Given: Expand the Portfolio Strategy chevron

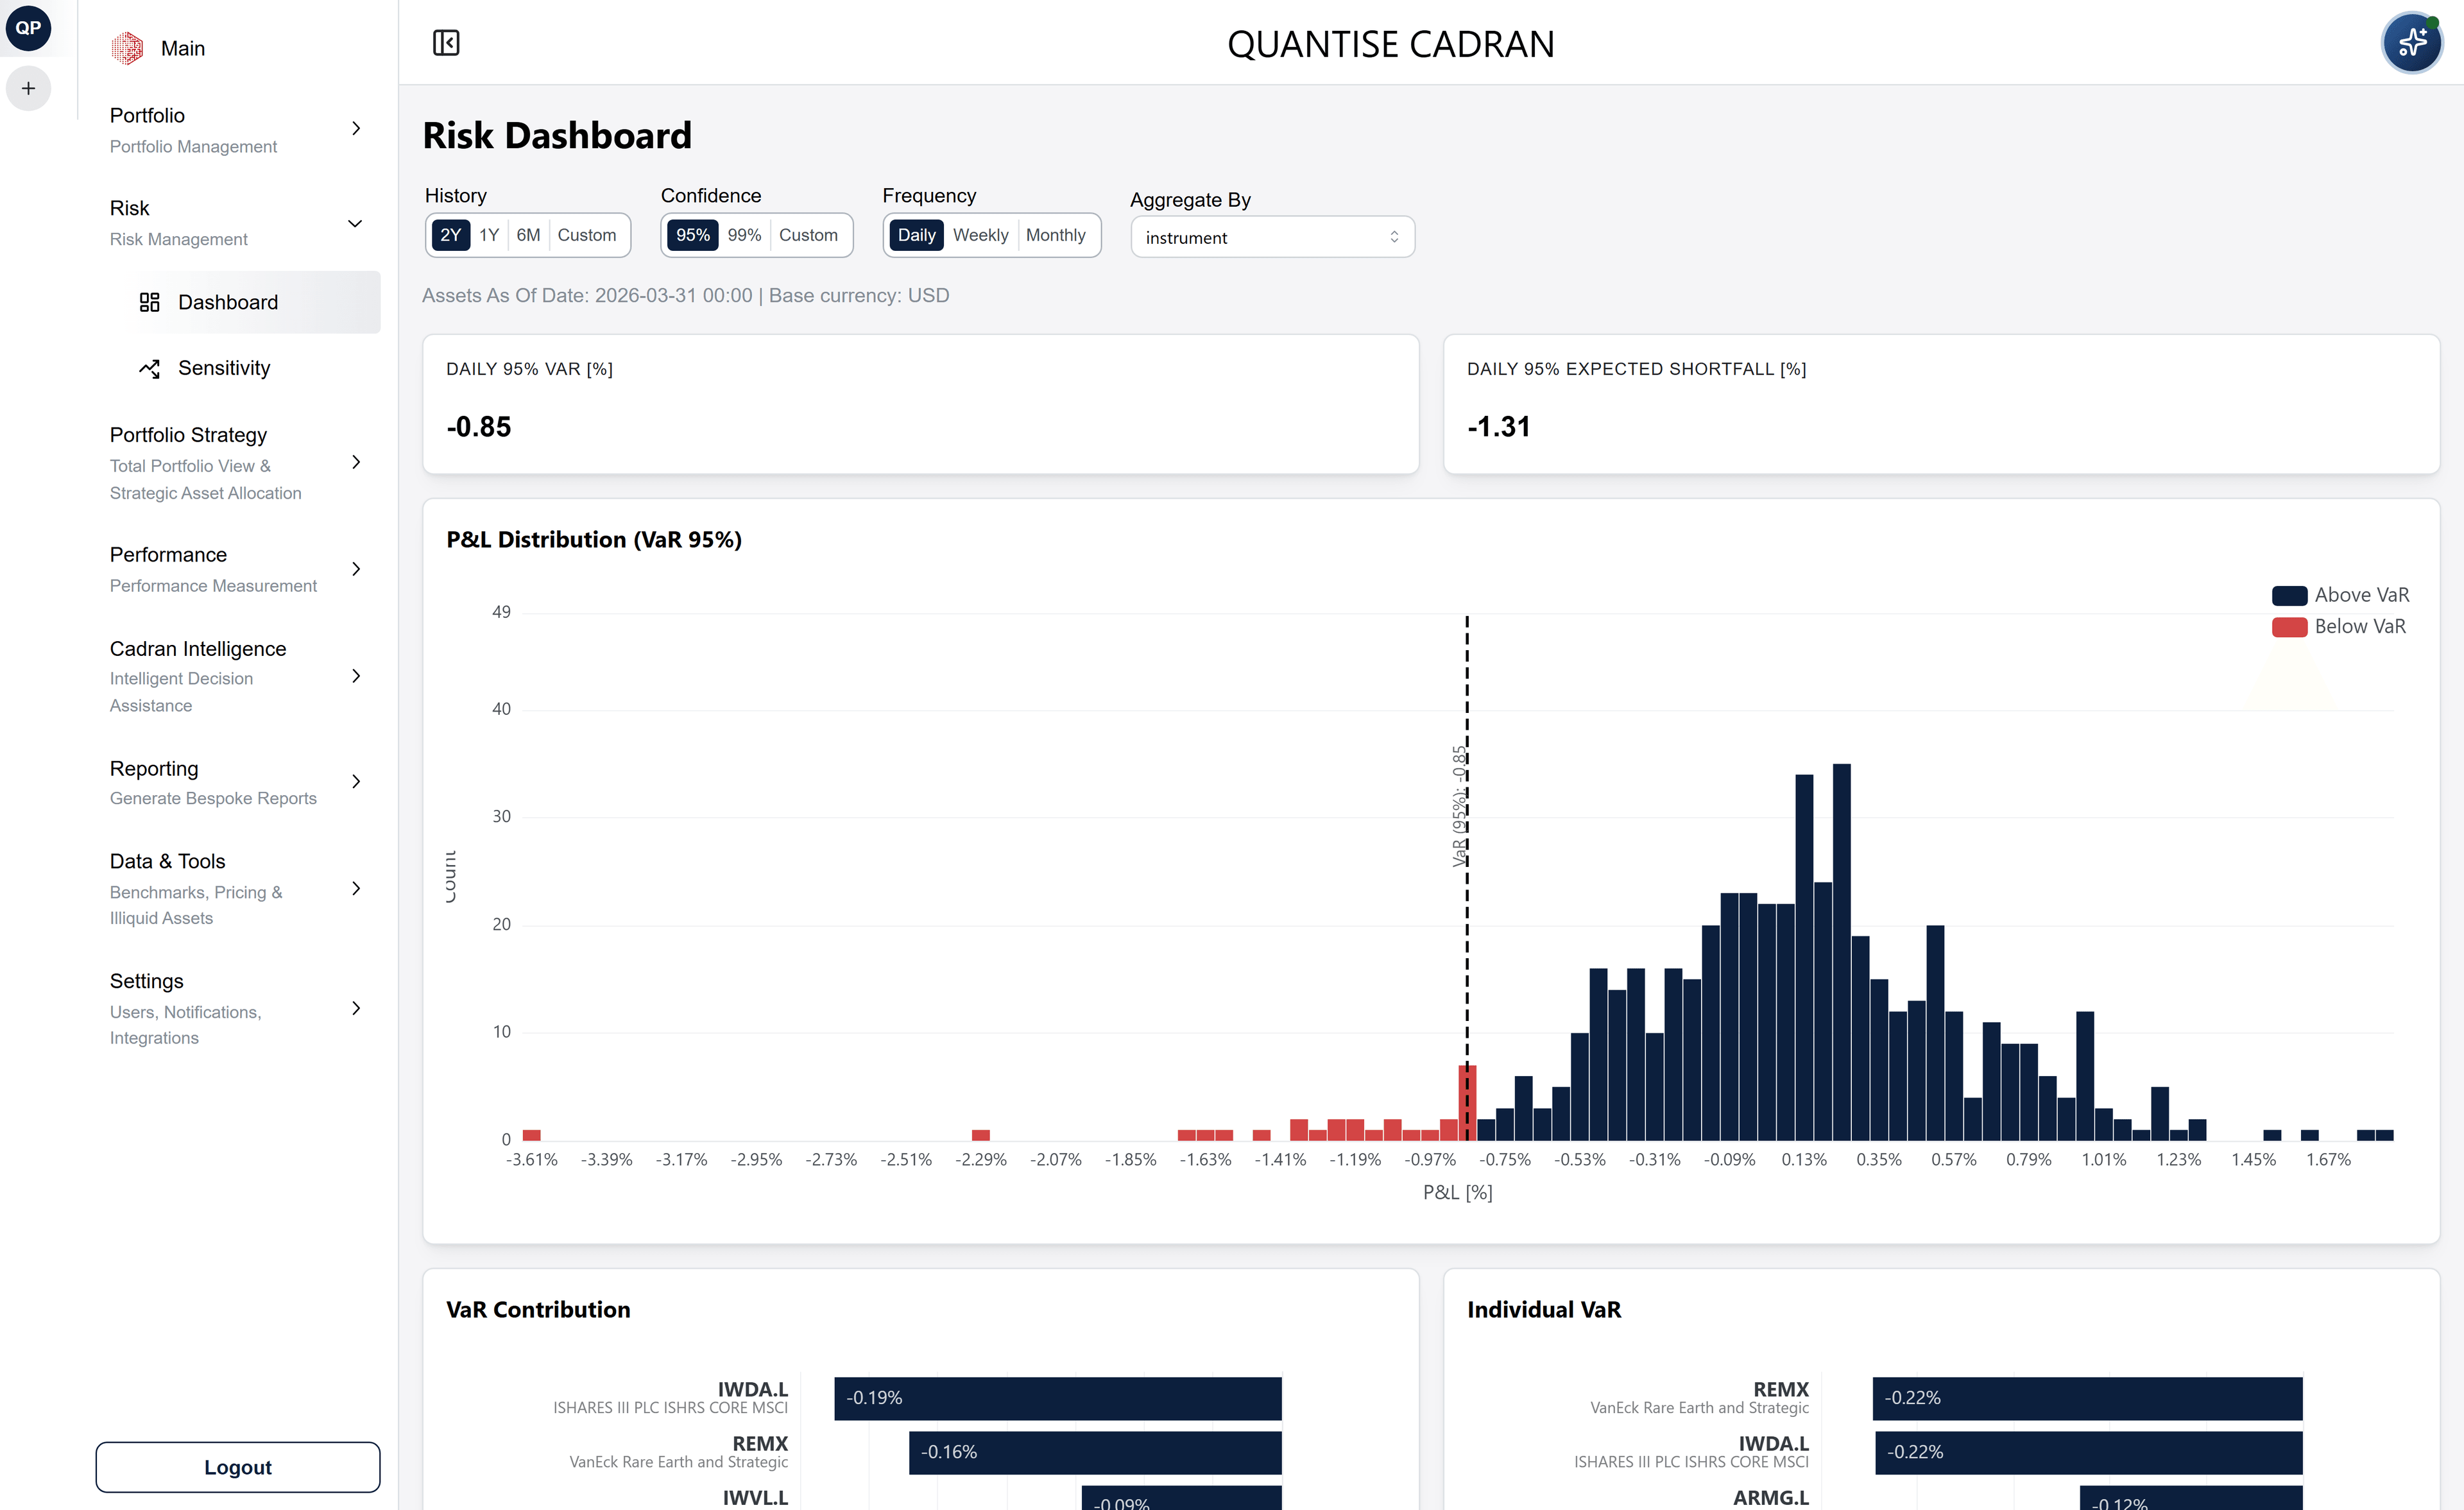Looking at the screenshot, I should (356, 462).
